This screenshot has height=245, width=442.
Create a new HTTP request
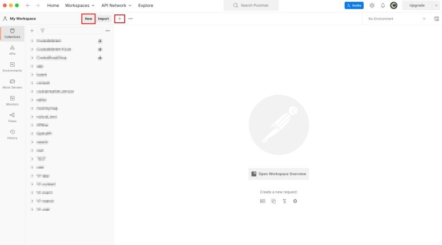click(262, 201)
